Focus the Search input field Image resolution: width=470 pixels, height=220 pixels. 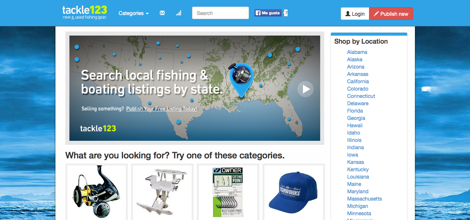coord(220,13)
